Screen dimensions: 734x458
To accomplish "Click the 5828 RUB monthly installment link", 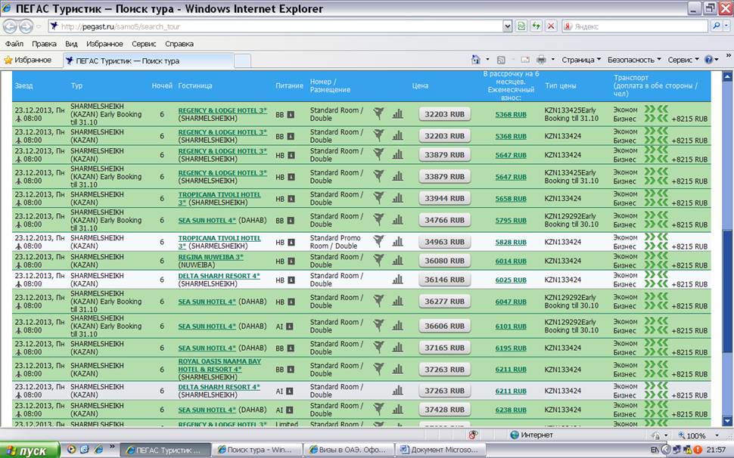I will click(x=511, y=242).
